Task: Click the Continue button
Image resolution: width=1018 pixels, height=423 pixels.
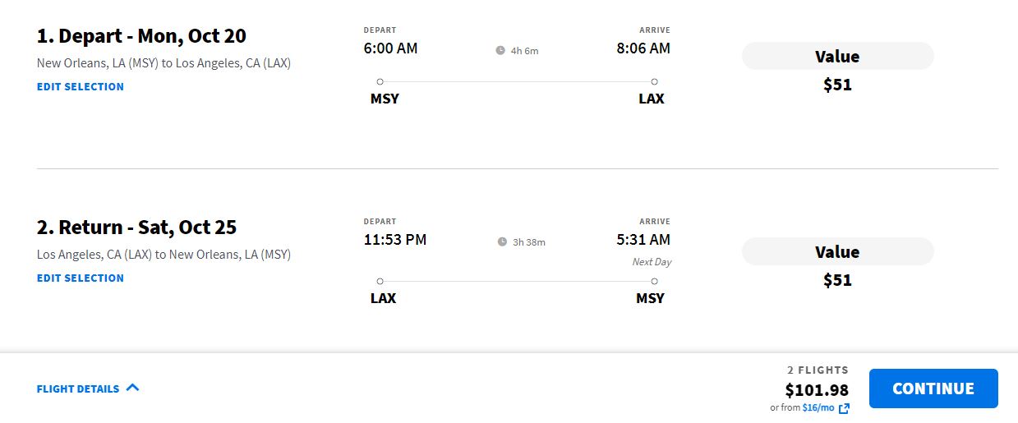Action: (x=933, y=389)
